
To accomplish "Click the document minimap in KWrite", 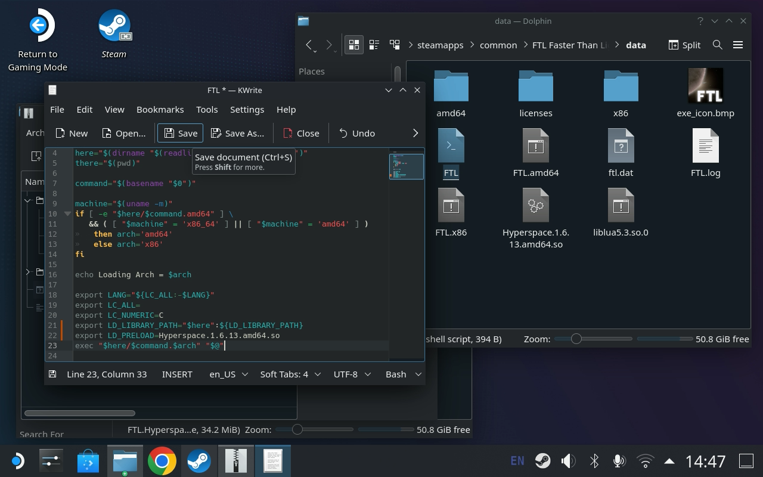I will click(x=407, y=166).
